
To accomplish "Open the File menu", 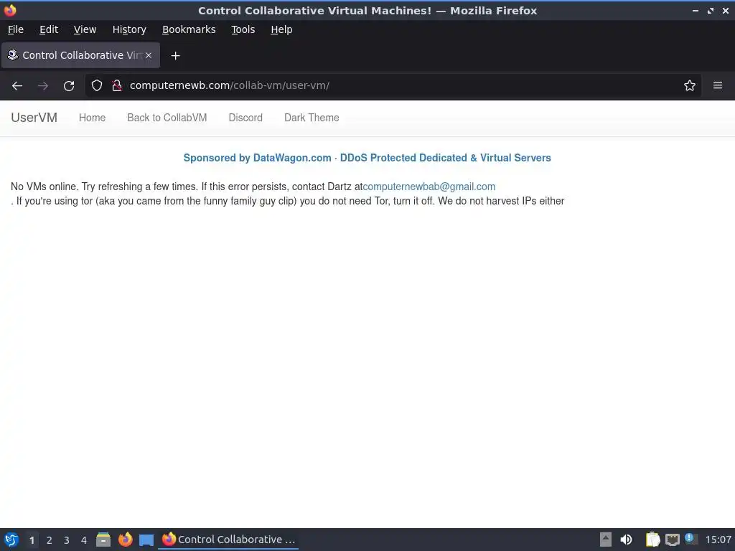I will coord(16,29).
